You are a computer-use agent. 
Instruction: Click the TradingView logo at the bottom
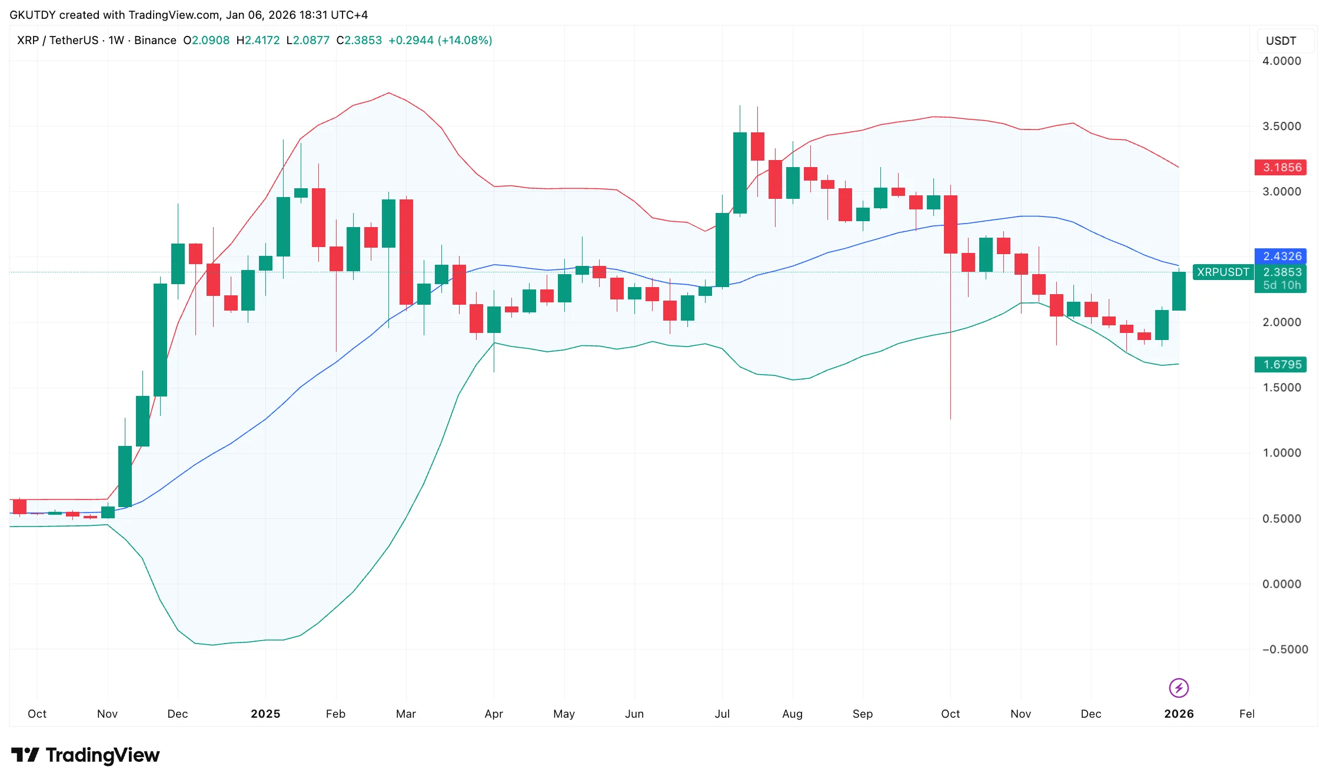[86, 755]
